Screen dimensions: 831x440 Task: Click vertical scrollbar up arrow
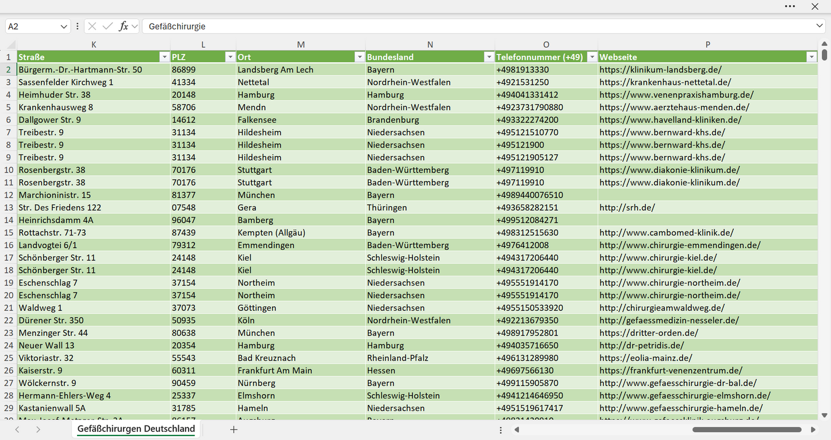click(x=825, y=44)
